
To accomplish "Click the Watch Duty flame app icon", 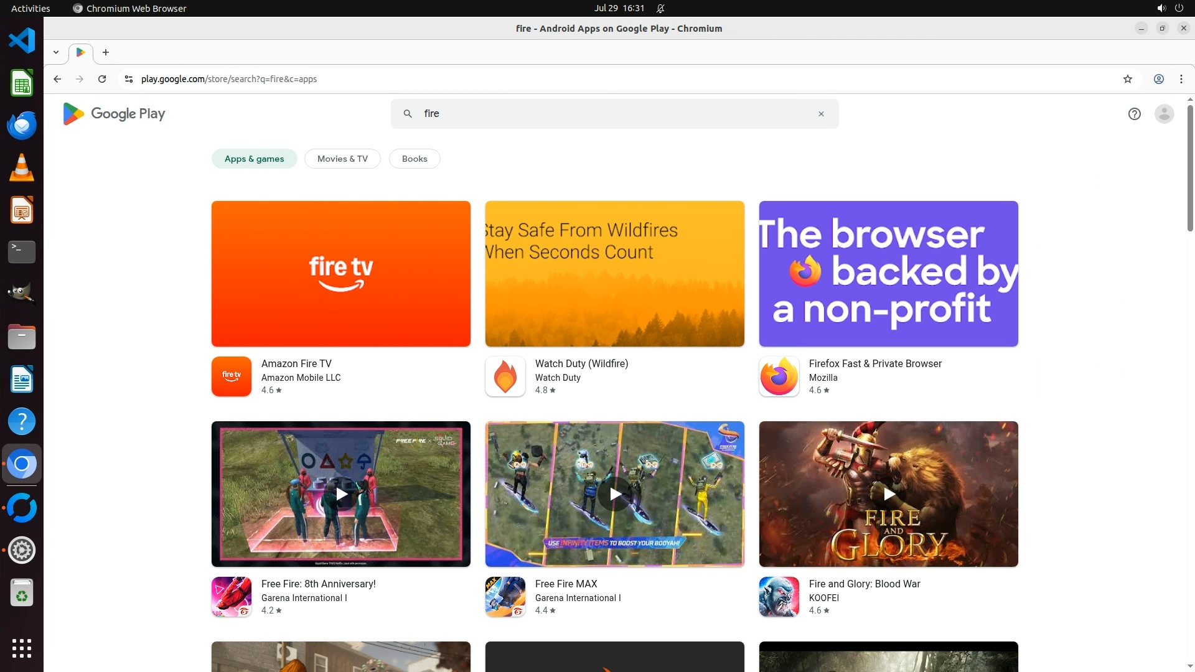I will coord(505,376).
